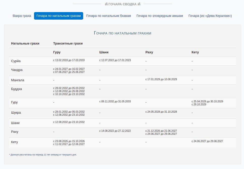Select Гочара по натальным грахам tab
This screenshot has height=169, width=244.
pyautogui.click(x=58, y=16)
